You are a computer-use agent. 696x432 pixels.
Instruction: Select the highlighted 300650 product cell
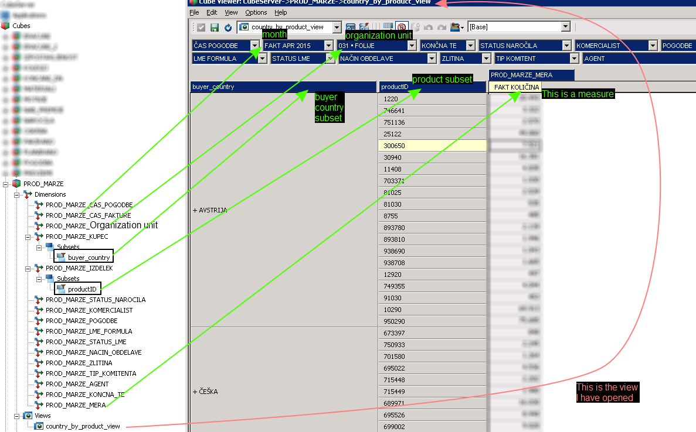pos(432,146)
